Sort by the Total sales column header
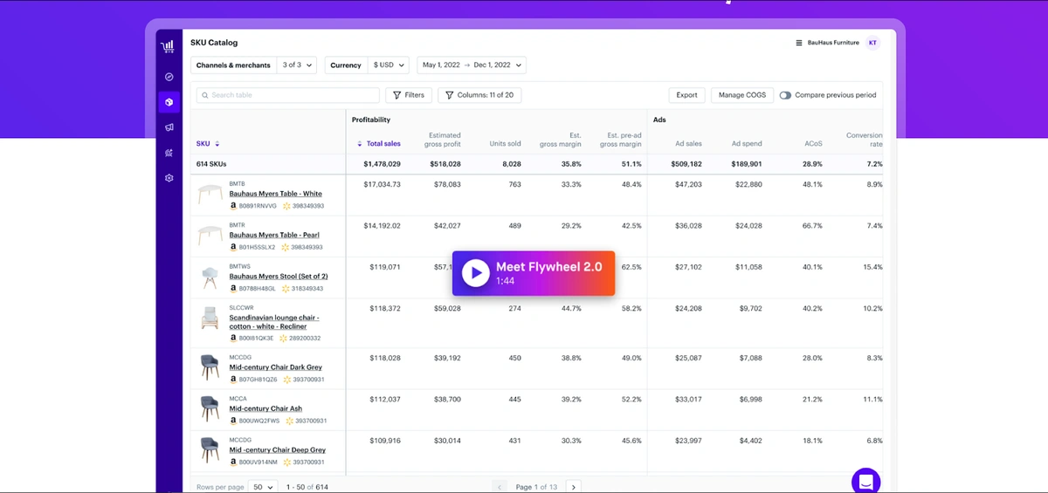 tap(379, 144)
